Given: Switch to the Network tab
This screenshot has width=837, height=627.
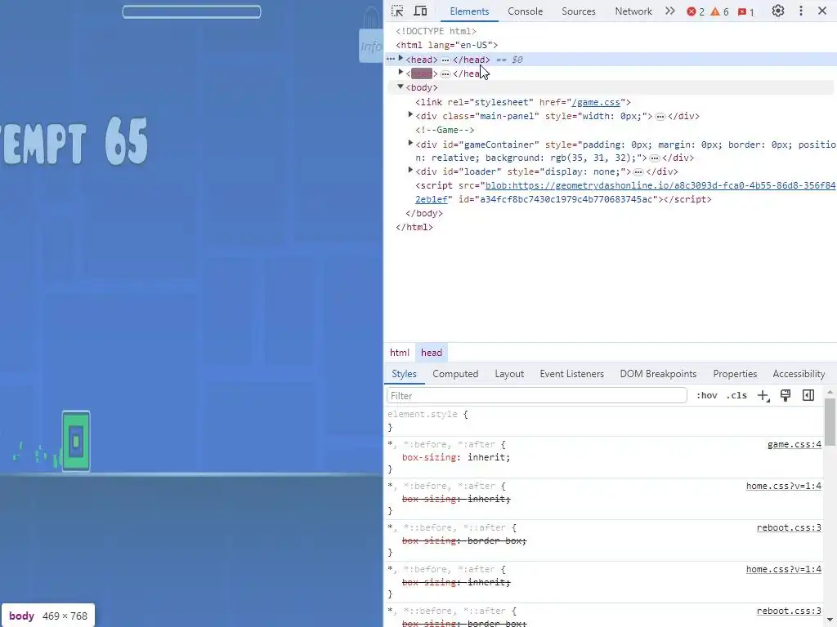Looking at the screenshot, I should point(633,11).
